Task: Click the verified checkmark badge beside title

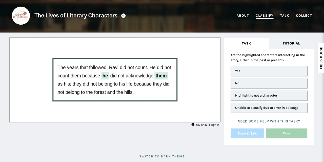Action: tap(124, 16)
